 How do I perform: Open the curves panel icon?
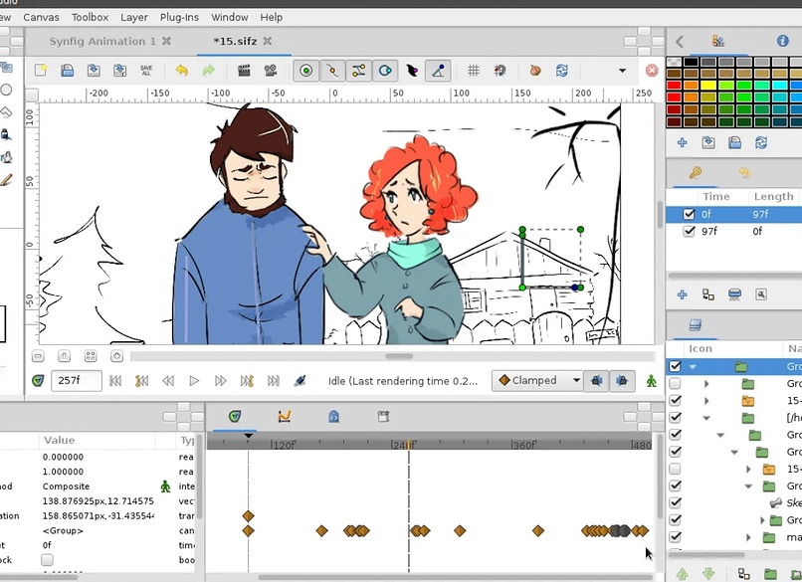pos(285,416)
